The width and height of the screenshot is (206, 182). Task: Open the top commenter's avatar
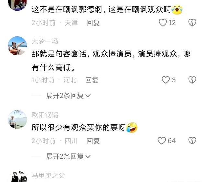coord(17,5)
